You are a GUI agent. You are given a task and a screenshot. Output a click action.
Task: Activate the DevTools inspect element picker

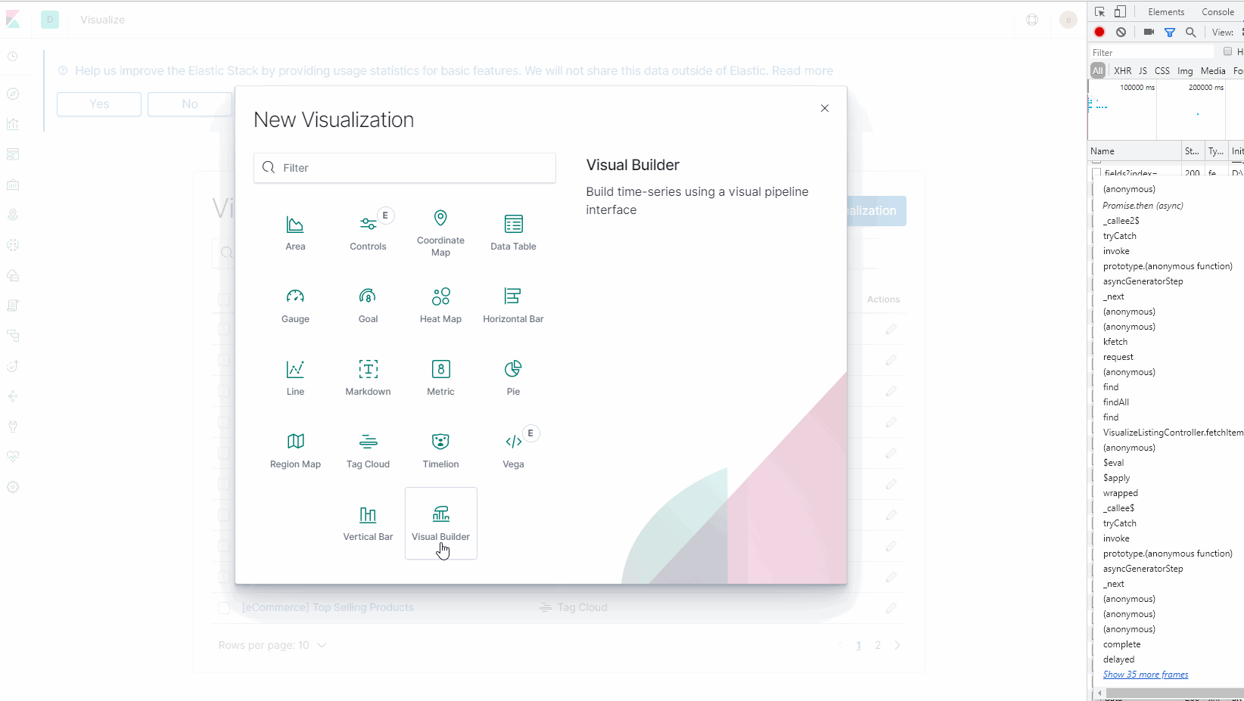pos(1100,11)
